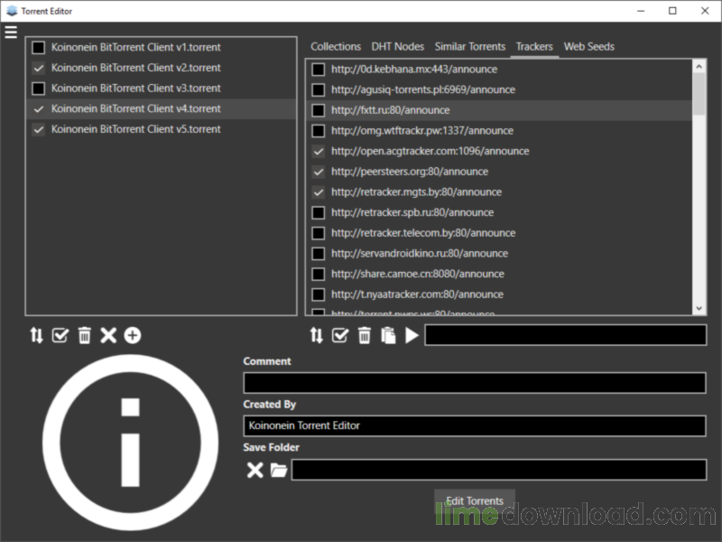The width and height of the screenshot is (722, 542).
Task: Uncheck the http://open.acgtracker.com:1096/announce tracker
Action: click(319, 151)
